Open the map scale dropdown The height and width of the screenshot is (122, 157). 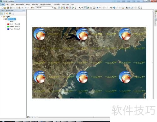[x=52, y=8]
